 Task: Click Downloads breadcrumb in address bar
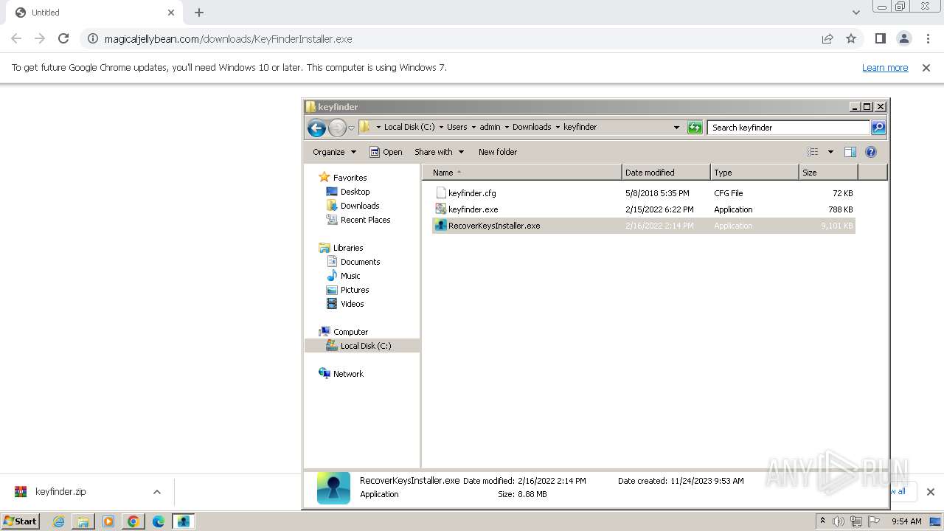pyautogui.click(x=532, y=127)
